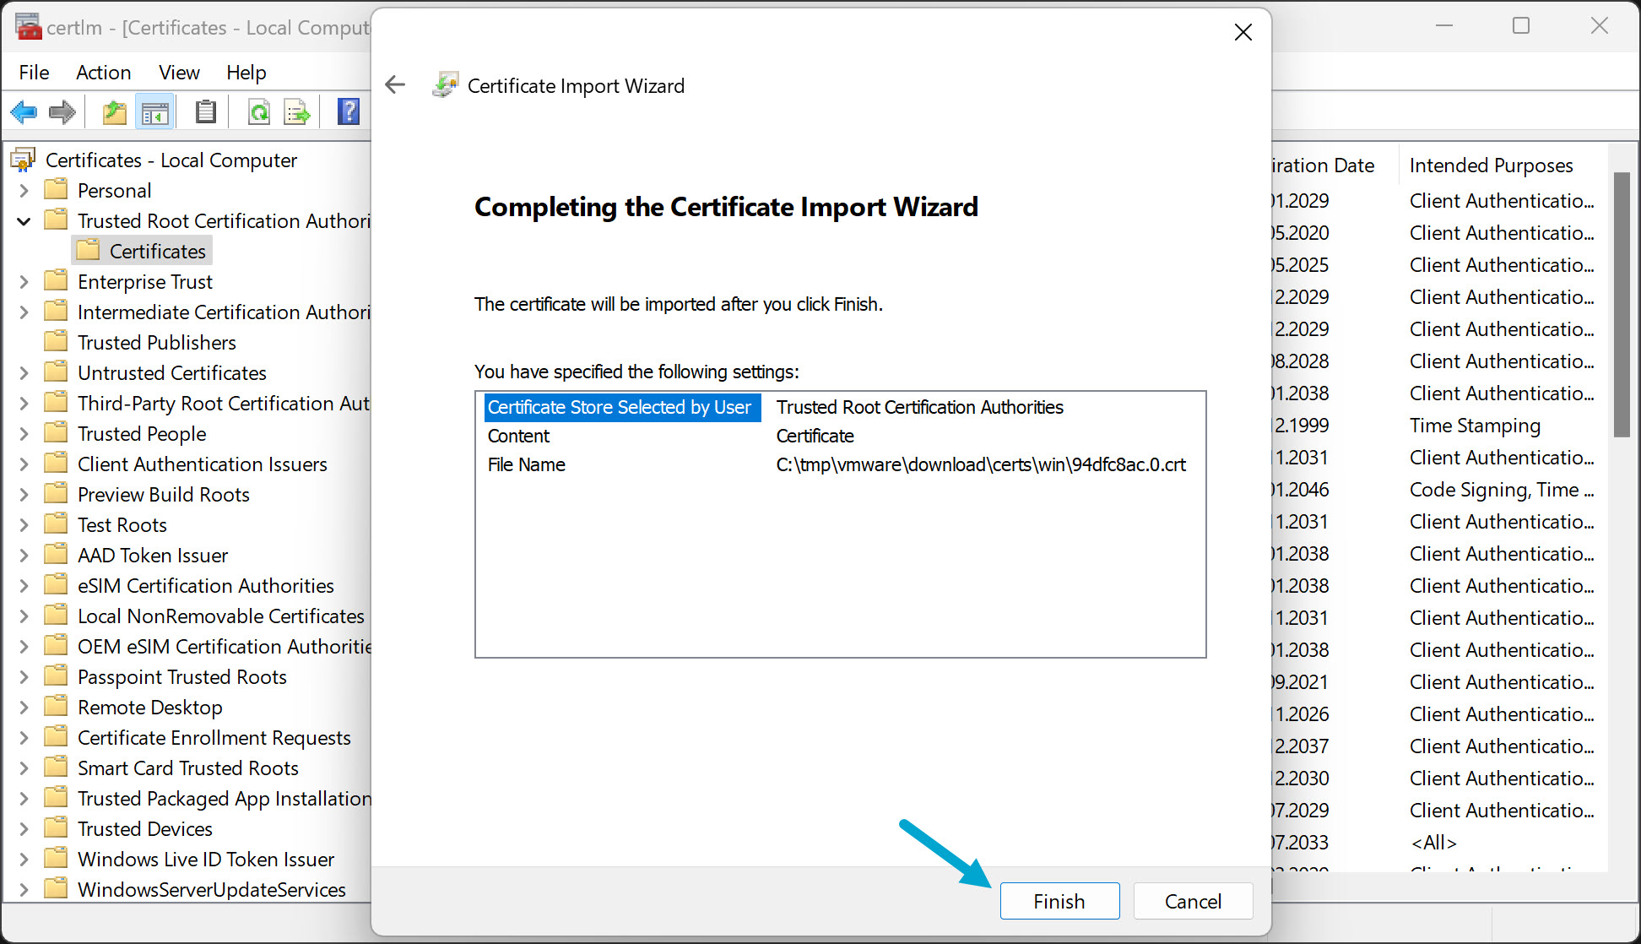The width and height of the screenshot is (1641, 944).
Task: Click the back navigation arrow in the toolbar
Action: 24,111
